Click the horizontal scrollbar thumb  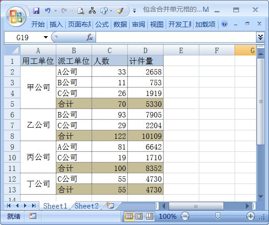coord(196,206)
